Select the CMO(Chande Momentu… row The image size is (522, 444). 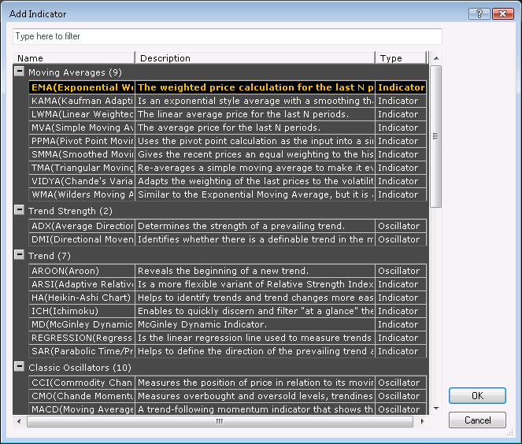[x=228, y=396]
